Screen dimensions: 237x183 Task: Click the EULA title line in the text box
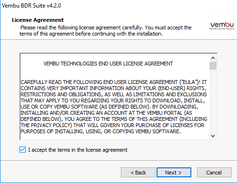pyautogui.click(x=108, y=64)
